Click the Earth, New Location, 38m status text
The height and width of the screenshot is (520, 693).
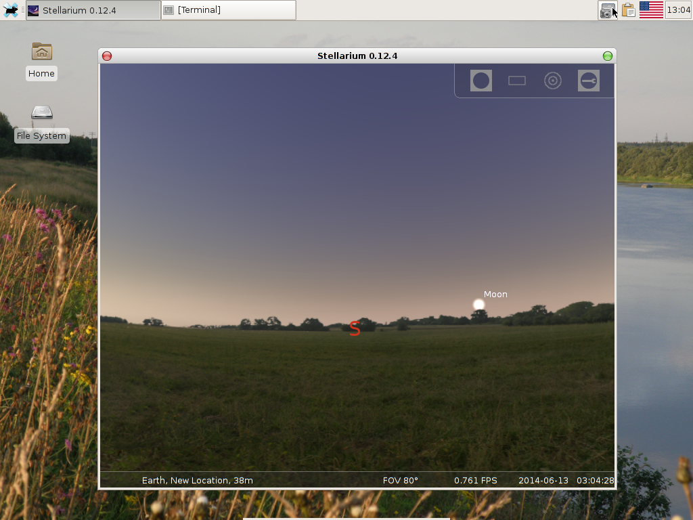coord(197,480)
